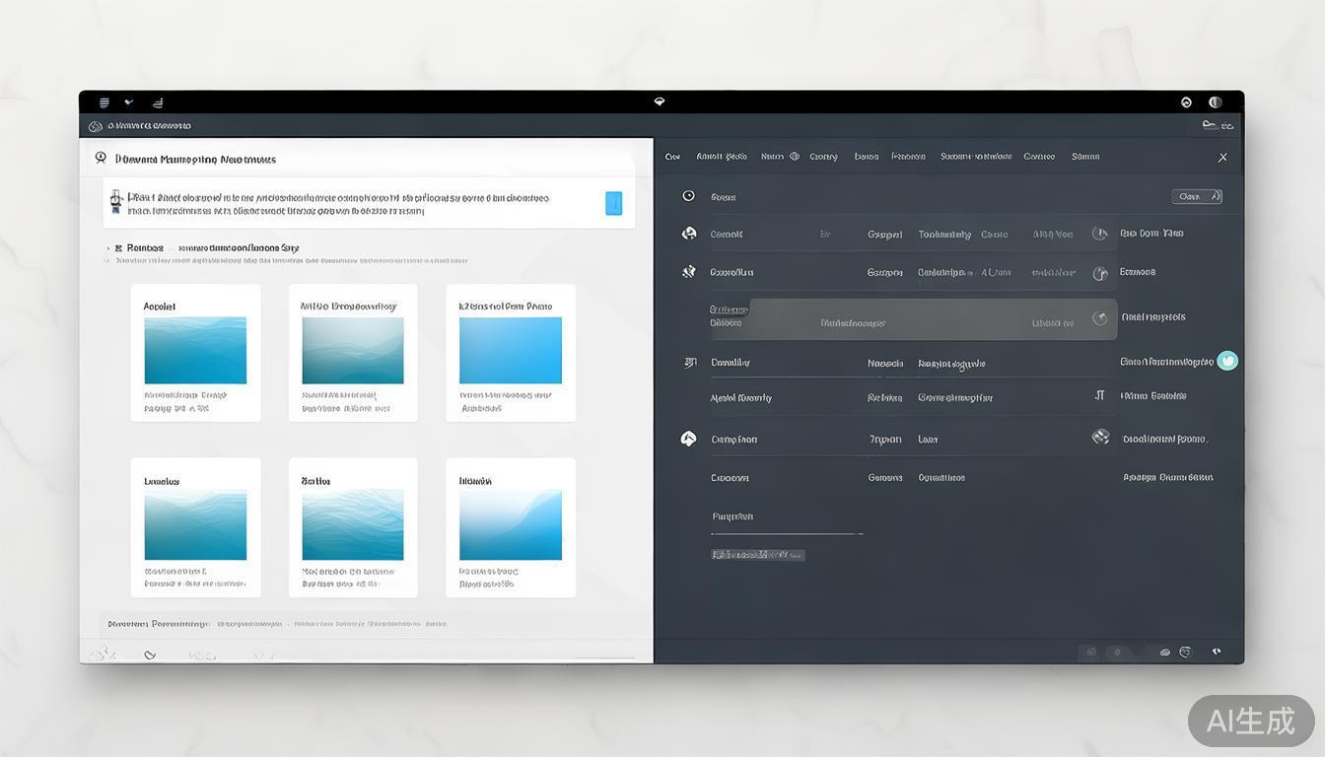
Task: Click the heart-shaped icon in the left panel footer
Action: coord(150,654)
